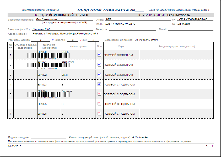Click column header Отметка о выдаче родословной

click(25, 46)
